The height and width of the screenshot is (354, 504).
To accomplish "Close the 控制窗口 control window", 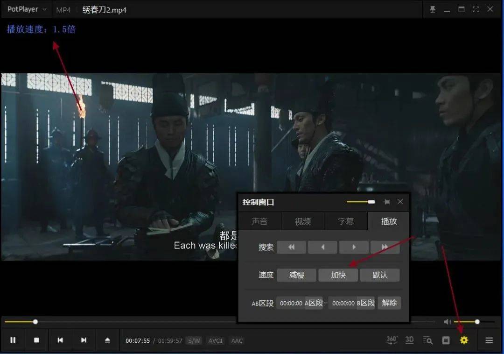I will (400, 202).
